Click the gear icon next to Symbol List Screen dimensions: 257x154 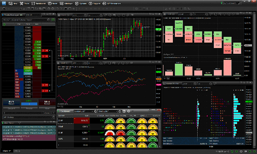tap(95, 111)
